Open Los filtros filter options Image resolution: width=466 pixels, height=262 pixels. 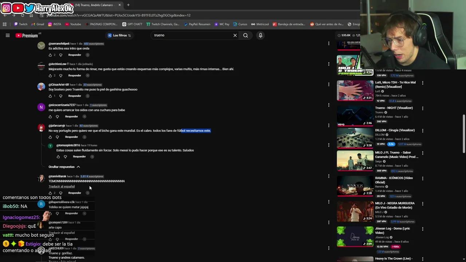tap(119, 35)
